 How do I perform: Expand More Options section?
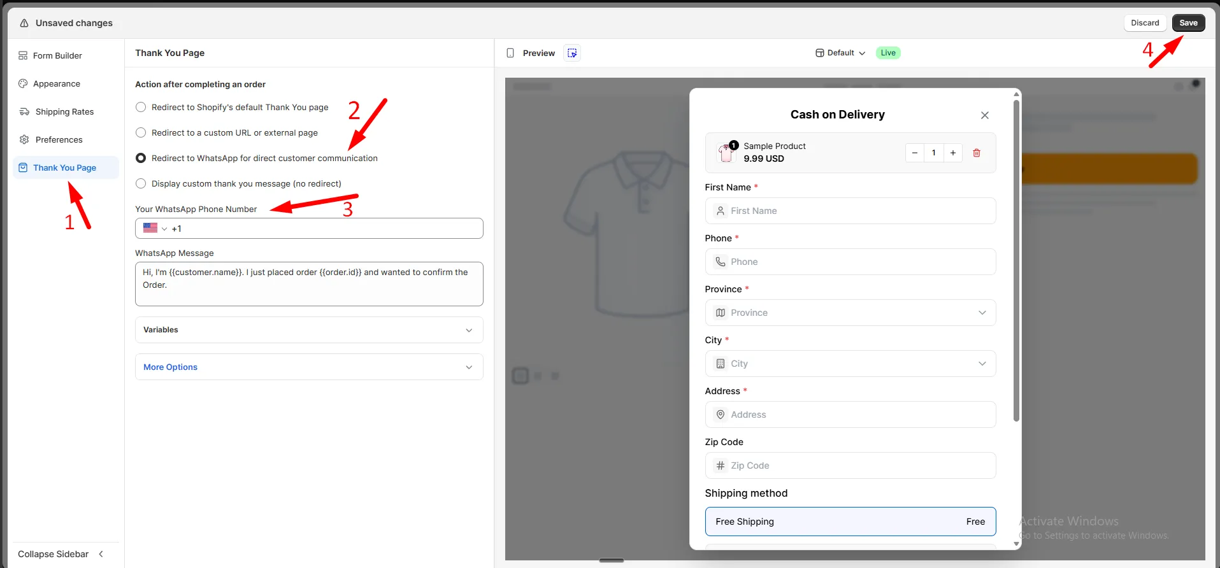(x=309, y=367)
